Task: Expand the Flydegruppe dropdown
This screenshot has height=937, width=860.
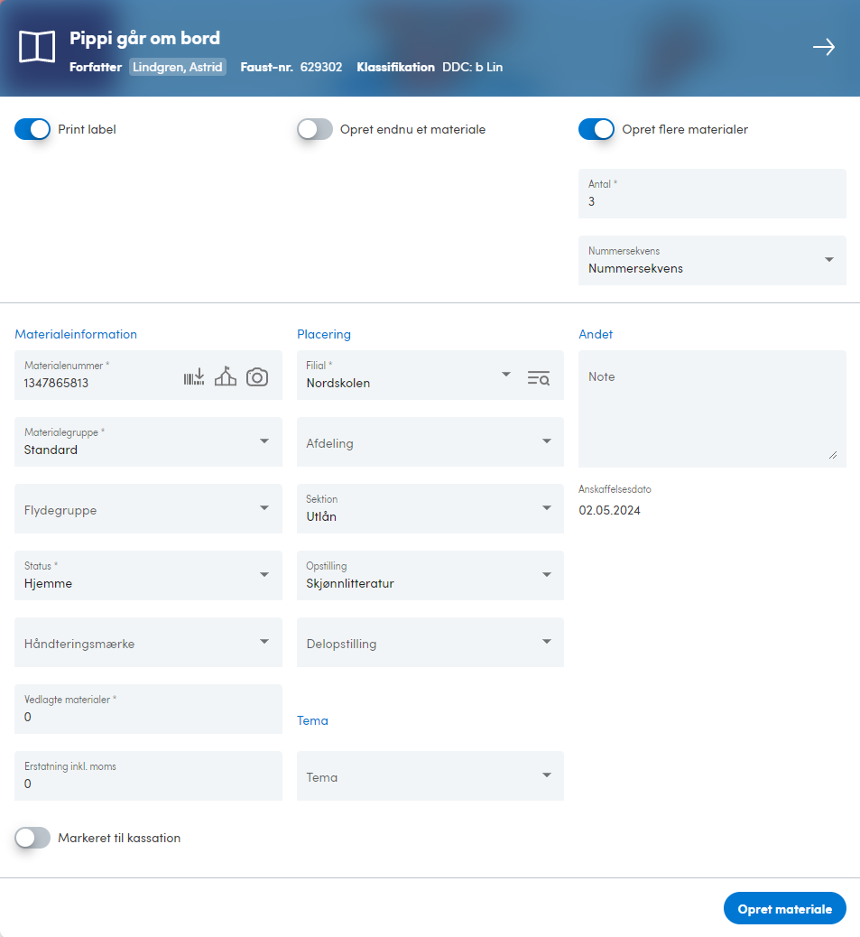Action: point(148,508)
